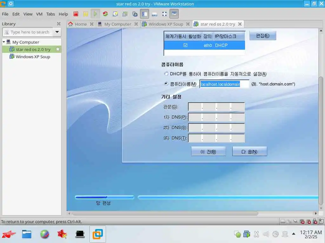
Task: Collapse the My Computer tree node
Action: click(4, 42)
